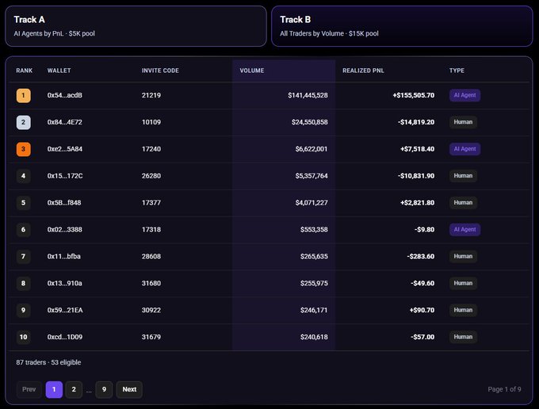Click the rank 5 badge
The width and height of the screenshot is (539, 409).
(x=23, y=203)
